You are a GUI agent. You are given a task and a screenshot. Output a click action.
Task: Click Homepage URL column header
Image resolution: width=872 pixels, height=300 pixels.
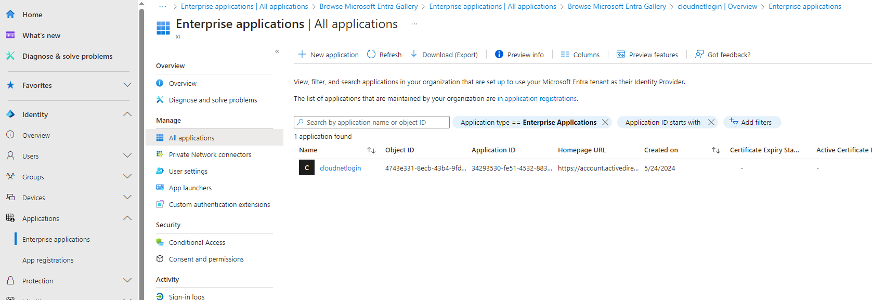[x=582, y=150]
